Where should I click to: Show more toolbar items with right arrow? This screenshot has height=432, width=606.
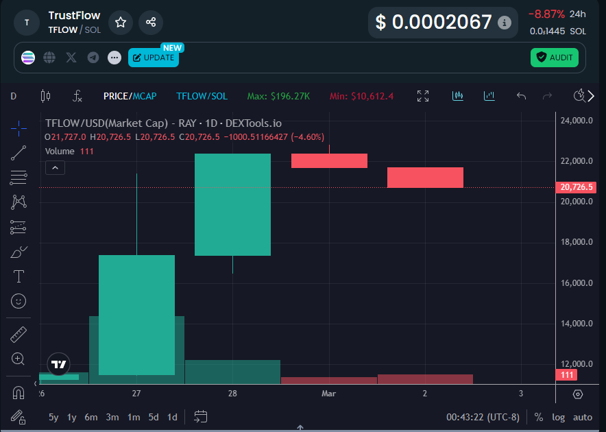(x=591, y=96)
